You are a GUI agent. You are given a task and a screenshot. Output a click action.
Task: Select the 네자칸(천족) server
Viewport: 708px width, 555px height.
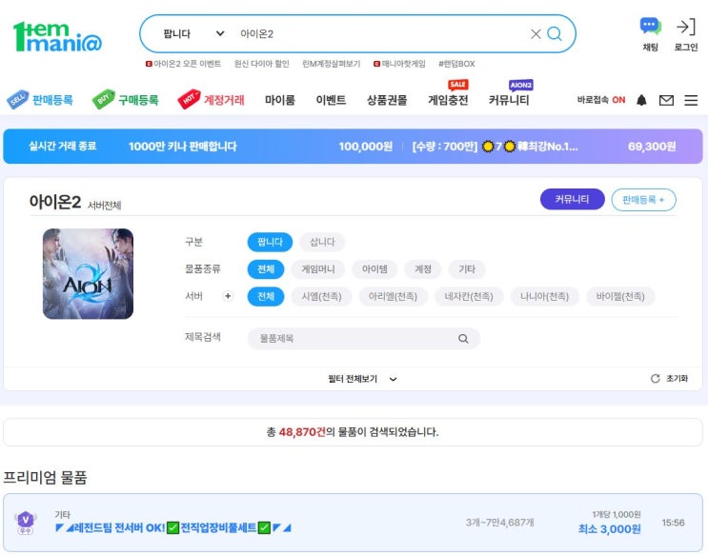469,296
